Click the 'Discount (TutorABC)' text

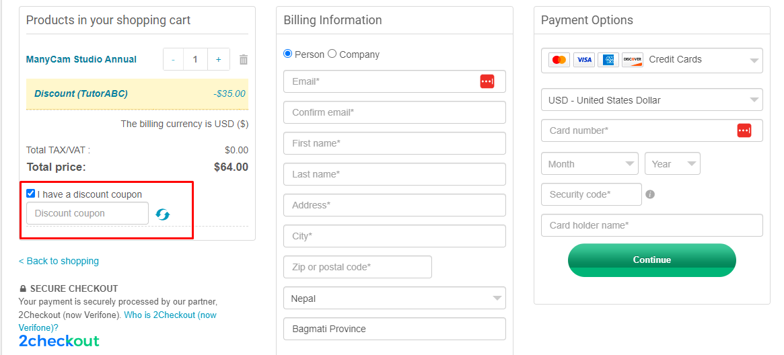pyautogui.click(x=81, y=93)
